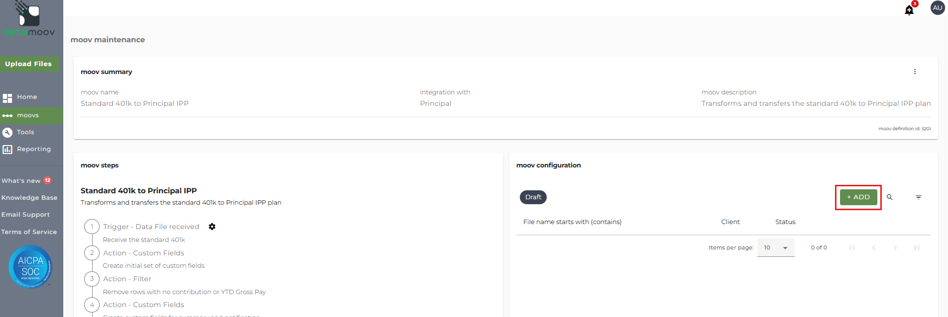Click Action - Filter step

coord(127,279)
